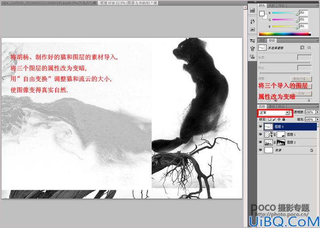Open the 填充 fill slider arrow
320x228 pixels.
pyautogui.click(x=317, y=119)
